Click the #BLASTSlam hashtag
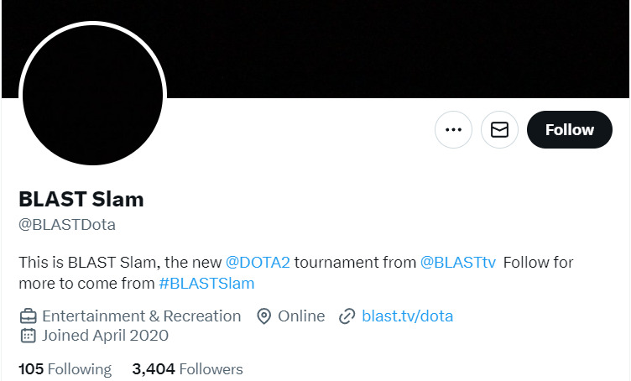The width and height of the screenshot is (631, 381). [x=206, y=284]
